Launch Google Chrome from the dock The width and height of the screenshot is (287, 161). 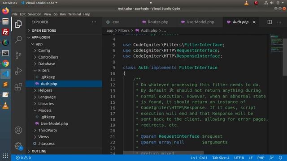(5, 64)
